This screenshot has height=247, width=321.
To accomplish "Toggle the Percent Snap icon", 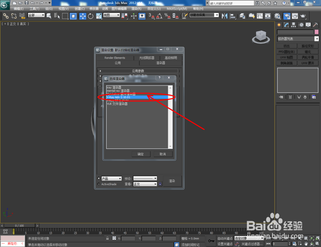I will [x=167, y=16].
